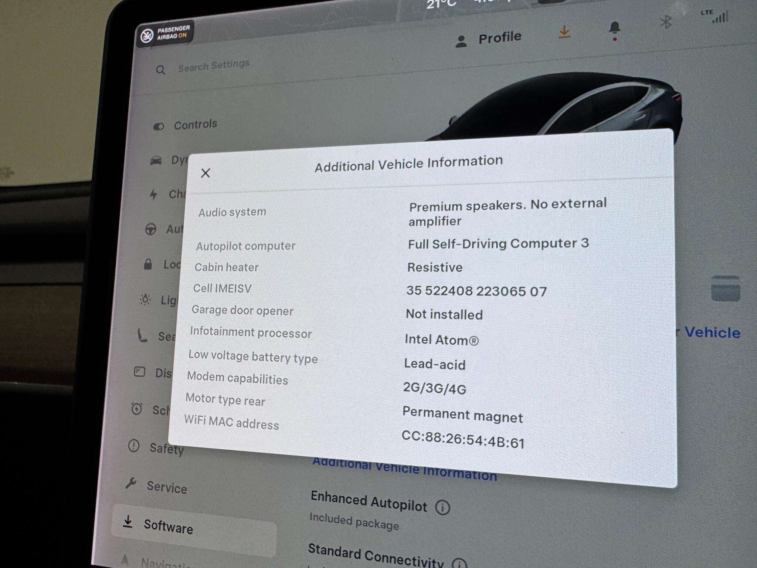Tap the Locks padlock icon
The height and width of the screenshot is (568, 757).
coord(148,264)
